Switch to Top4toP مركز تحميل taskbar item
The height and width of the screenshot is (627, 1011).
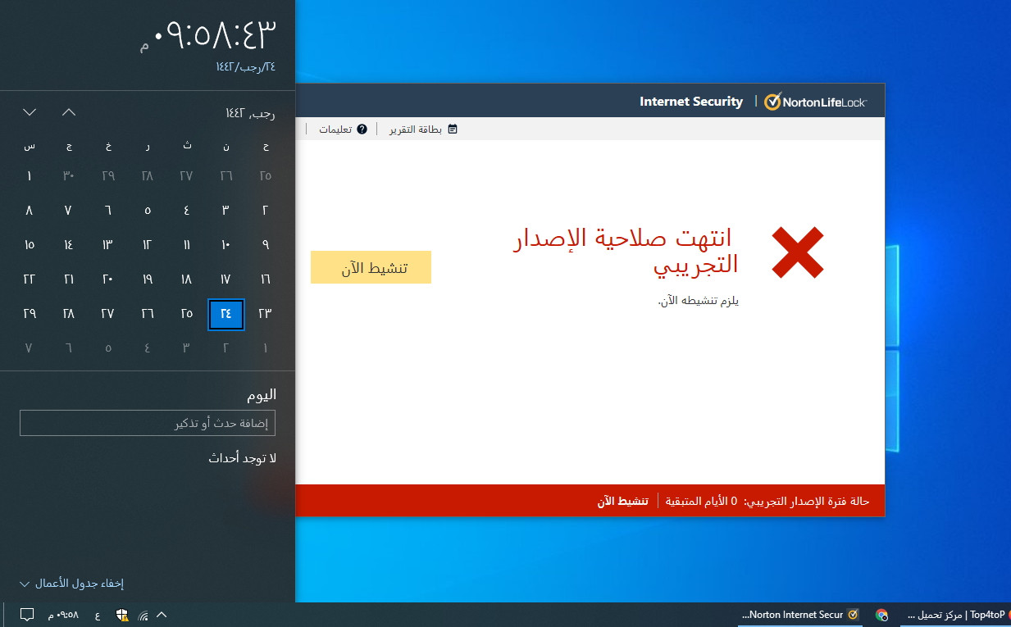pyautogui.click(x=955, y=614)
